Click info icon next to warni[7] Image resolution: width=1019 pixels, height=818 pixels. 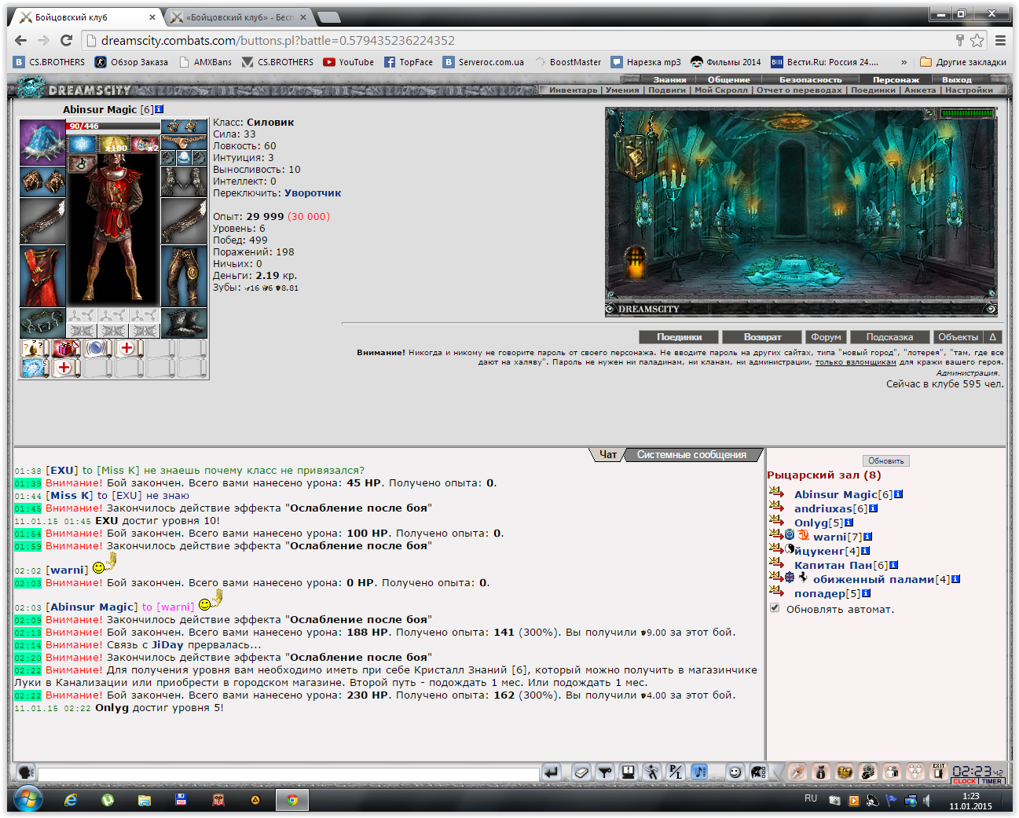pos(867,537)
